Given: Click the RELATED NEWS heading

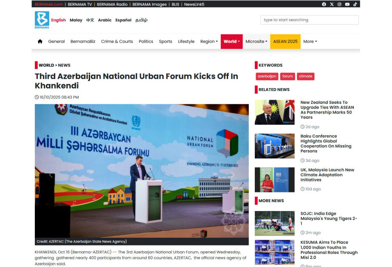Looking at the screenshot, I should click(274, 89).
